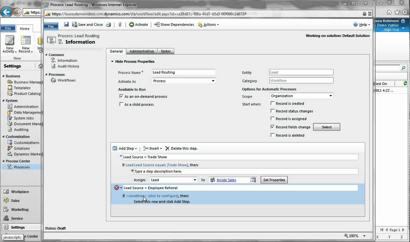410x242 pixels.
Task: Open the Insert dropdown
Action: [x=152, y=149]
